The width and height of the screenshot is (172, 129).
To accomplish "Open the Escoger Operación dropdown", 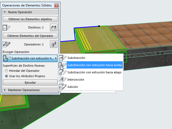I will coord(30,58).
